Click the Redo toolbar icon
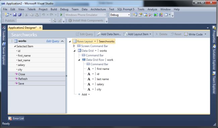The image size is (218, 128). pos(52,15)
